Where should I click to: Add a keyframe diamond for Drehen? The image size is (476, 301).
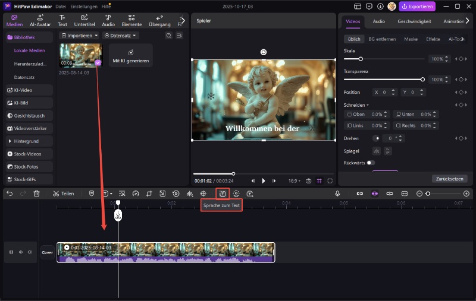coord(461,138)
